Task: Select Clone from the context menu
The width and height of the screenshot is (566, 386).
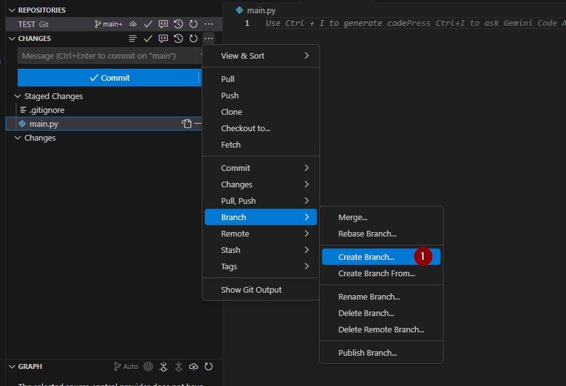Action: tap(260, 112)
